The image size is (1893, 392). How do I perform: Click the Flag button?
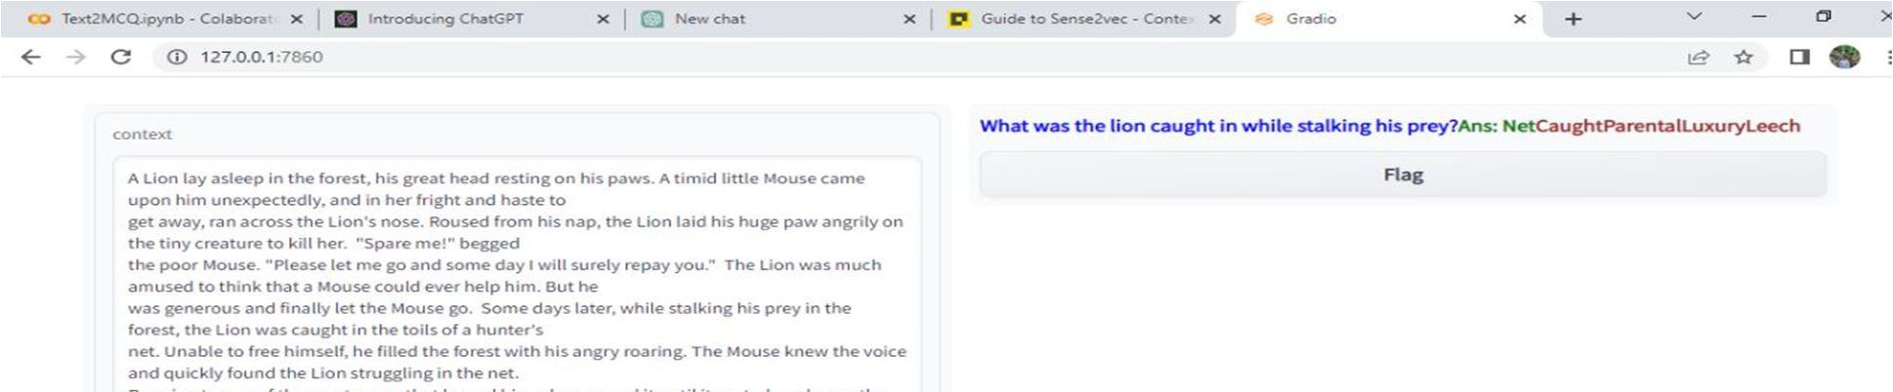[x=1403, y=175]
